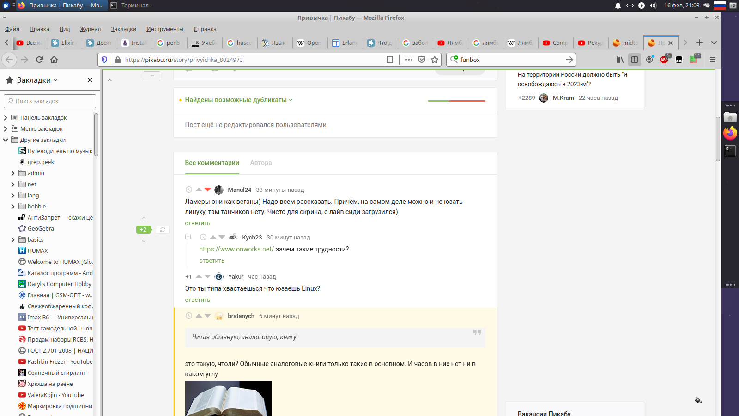
Task: Open tracking protection shield icon
Action: pos(104,60)
